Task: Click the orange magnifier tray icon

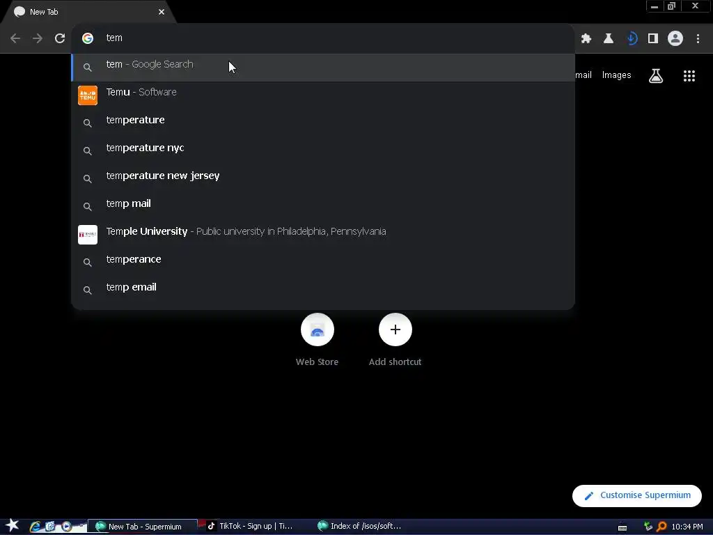Action: pos(661,527)
